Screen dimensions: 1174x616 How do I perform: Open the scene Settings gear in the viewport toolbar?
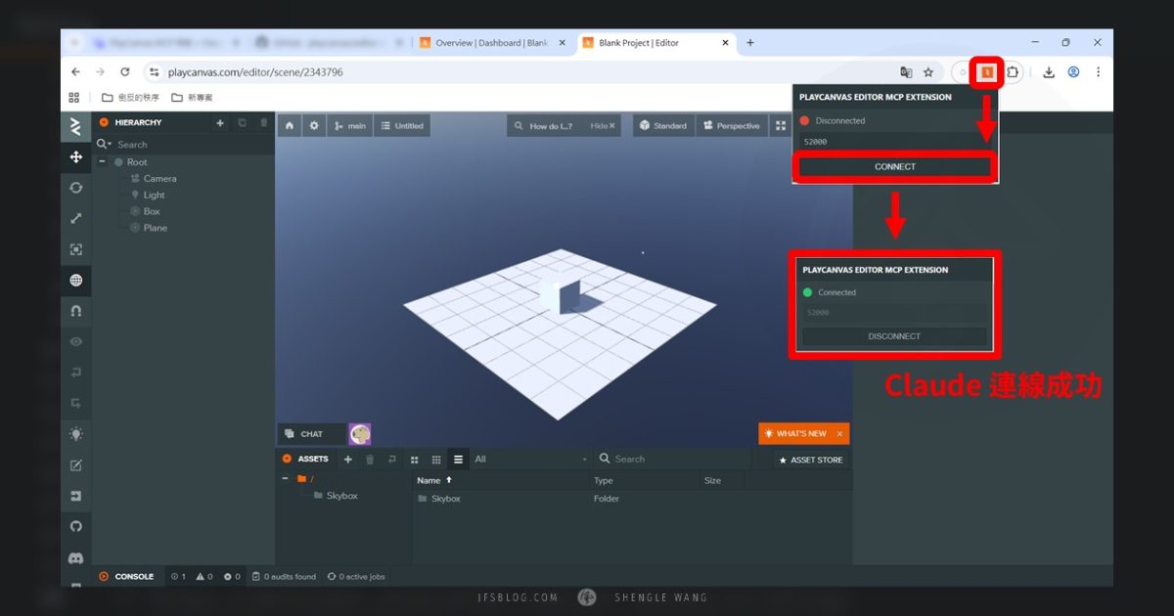314,125
